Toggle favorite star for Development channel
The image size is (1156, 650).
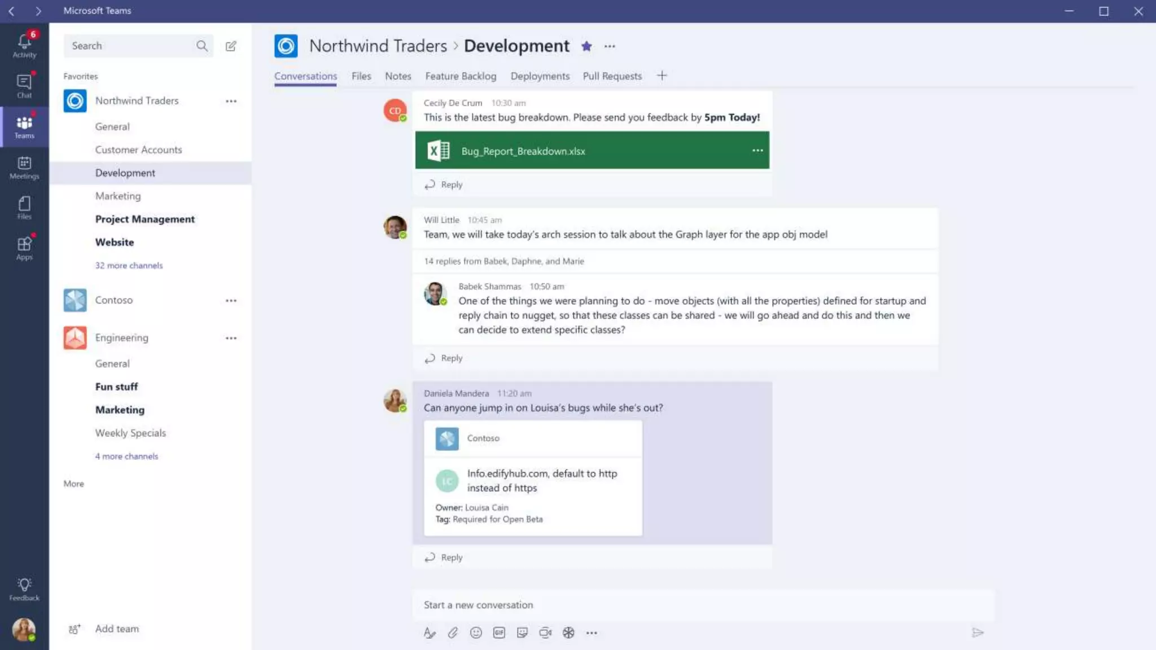586,46
